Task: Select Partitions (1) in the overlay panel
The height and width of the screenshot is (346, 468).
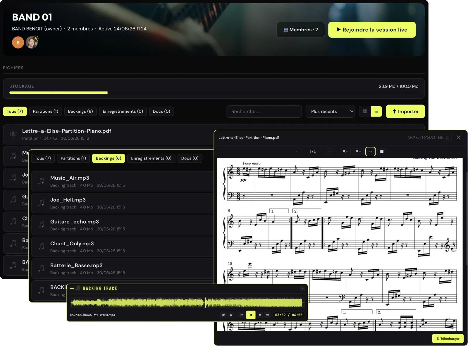Action: (x=73, y=158)
